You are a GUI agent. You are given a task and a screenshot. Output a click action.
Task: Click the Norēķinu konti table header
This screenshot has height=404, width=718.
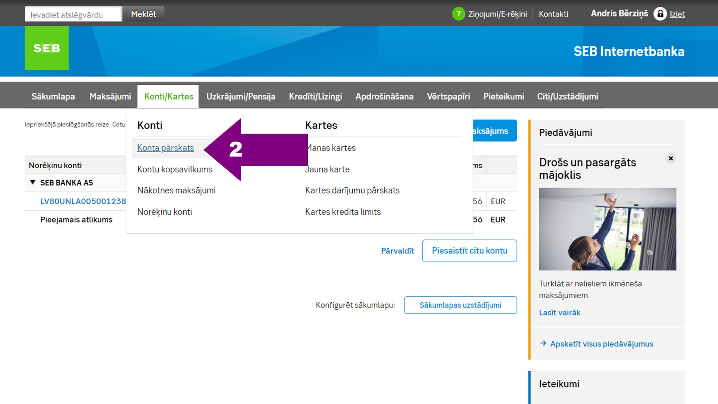(x=55, y=165)
